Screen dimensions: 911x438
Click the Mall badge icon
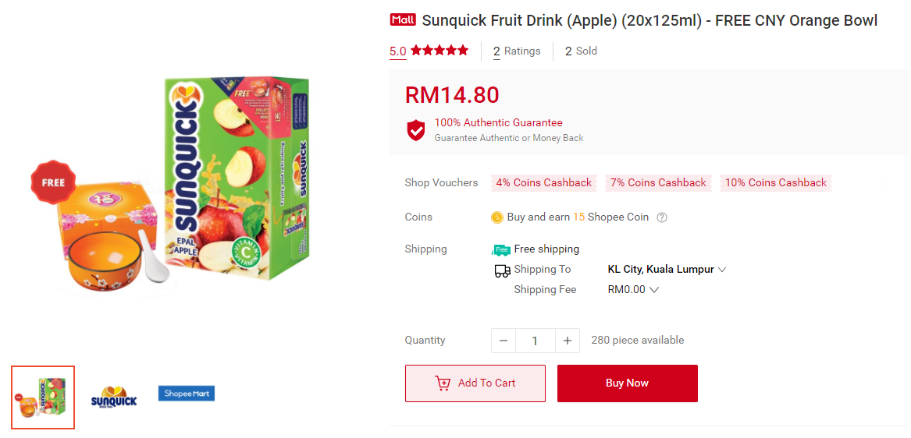tap(403, 20)
